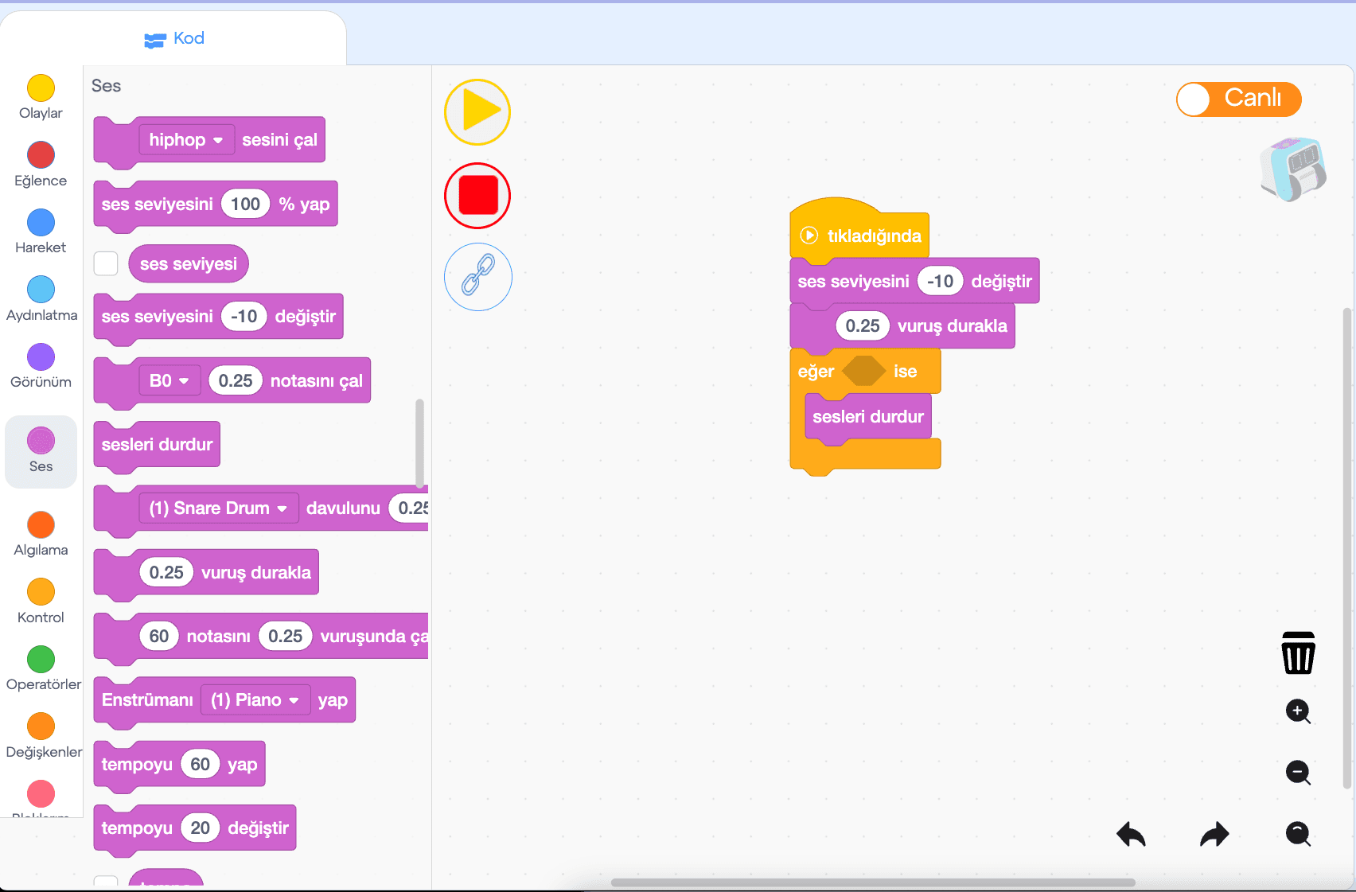
Task: Open the Ses block category
Action: [41, 451]
